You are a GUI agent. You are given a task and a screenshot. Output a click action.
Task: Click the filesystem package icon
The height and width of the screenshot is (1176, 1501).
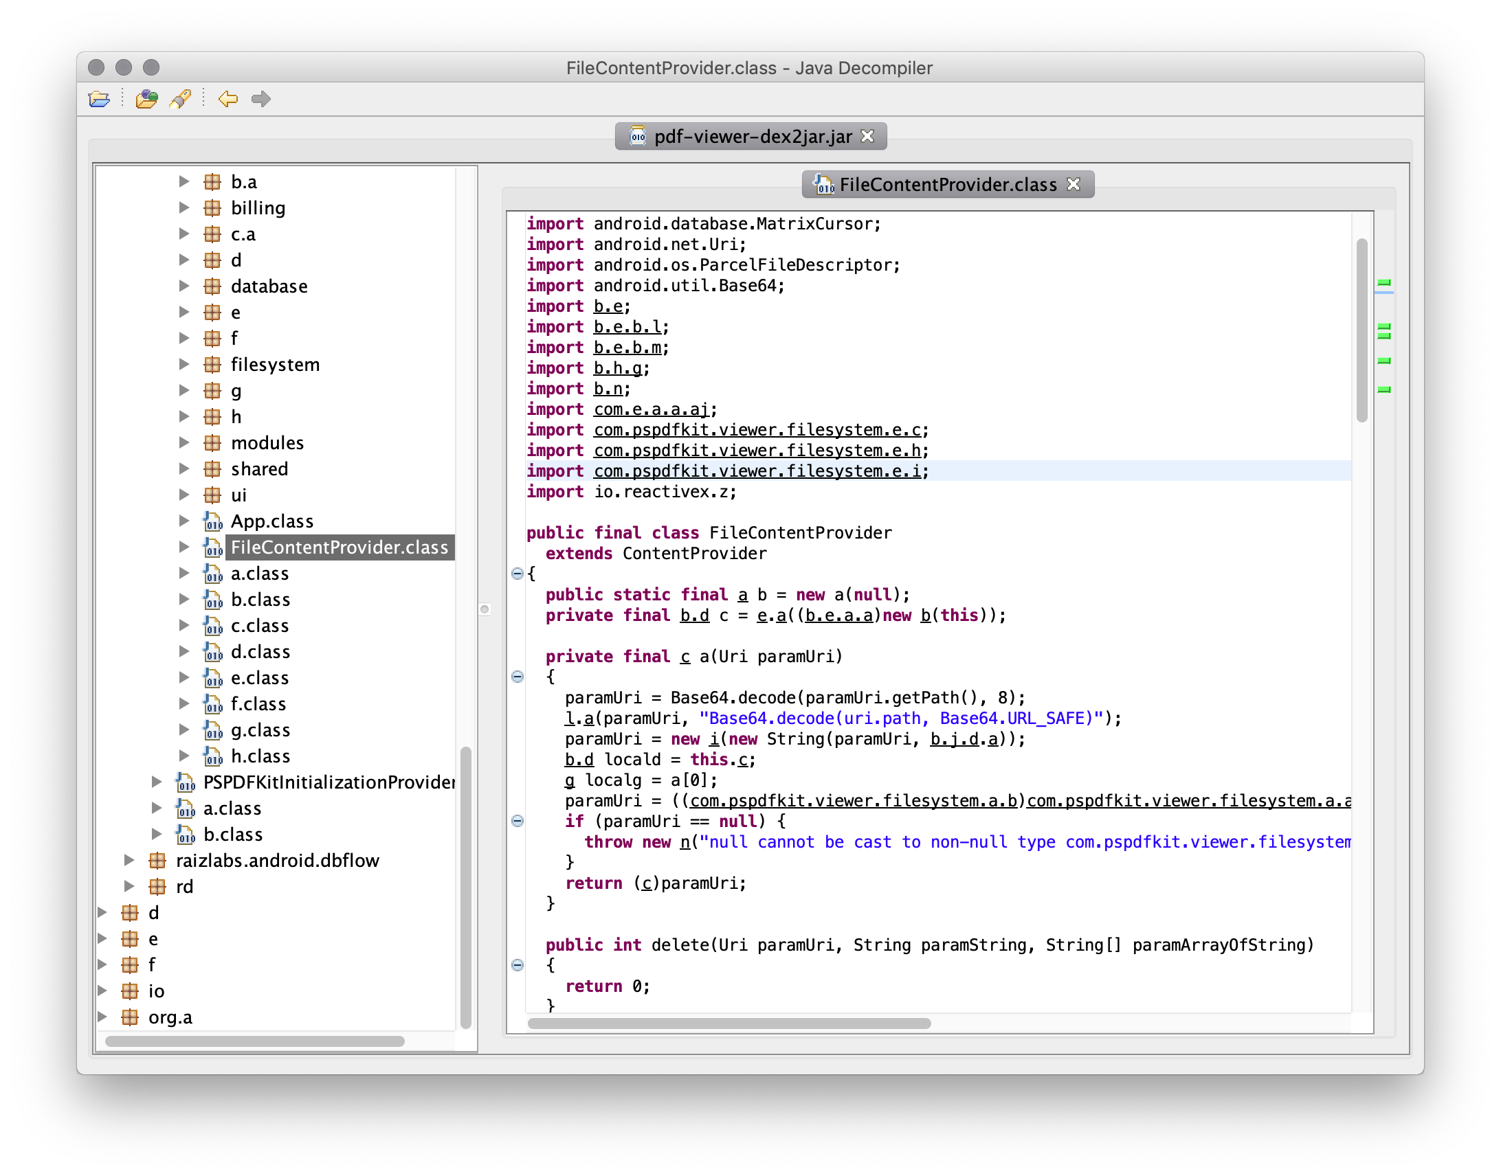(213, 365)
